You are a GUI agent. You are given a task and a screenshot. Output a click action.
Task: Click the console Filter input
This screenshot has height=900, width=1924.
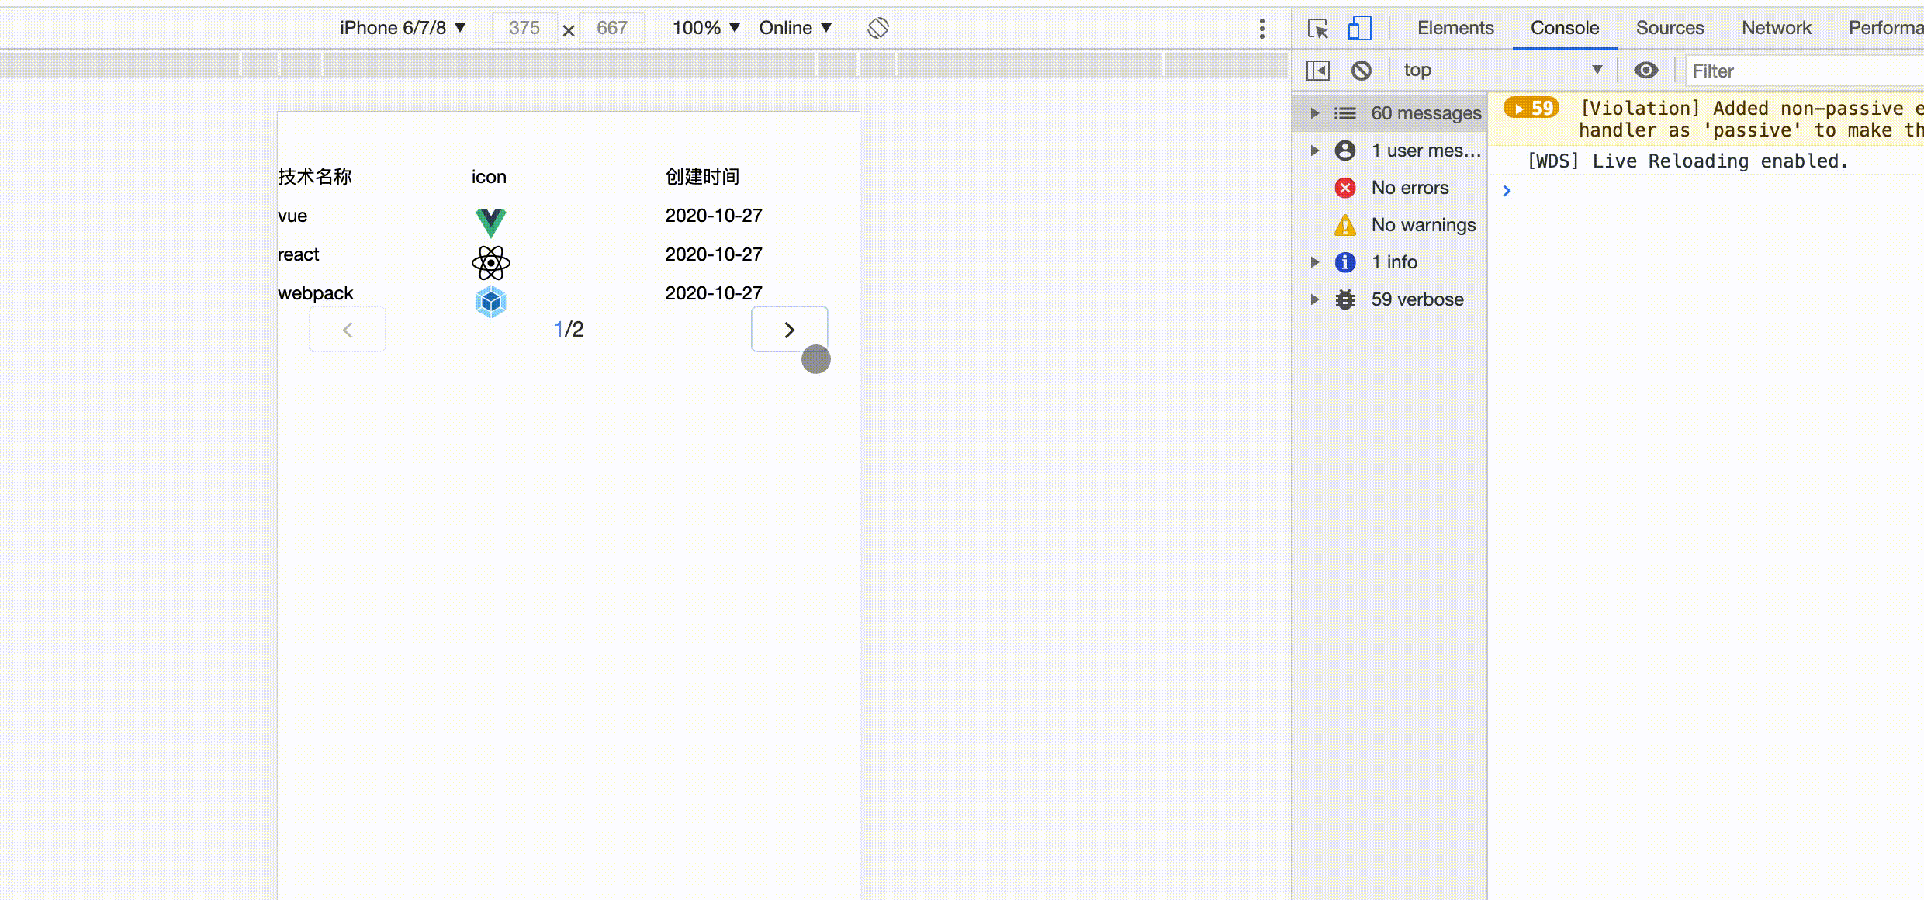tap(1806, 71)
